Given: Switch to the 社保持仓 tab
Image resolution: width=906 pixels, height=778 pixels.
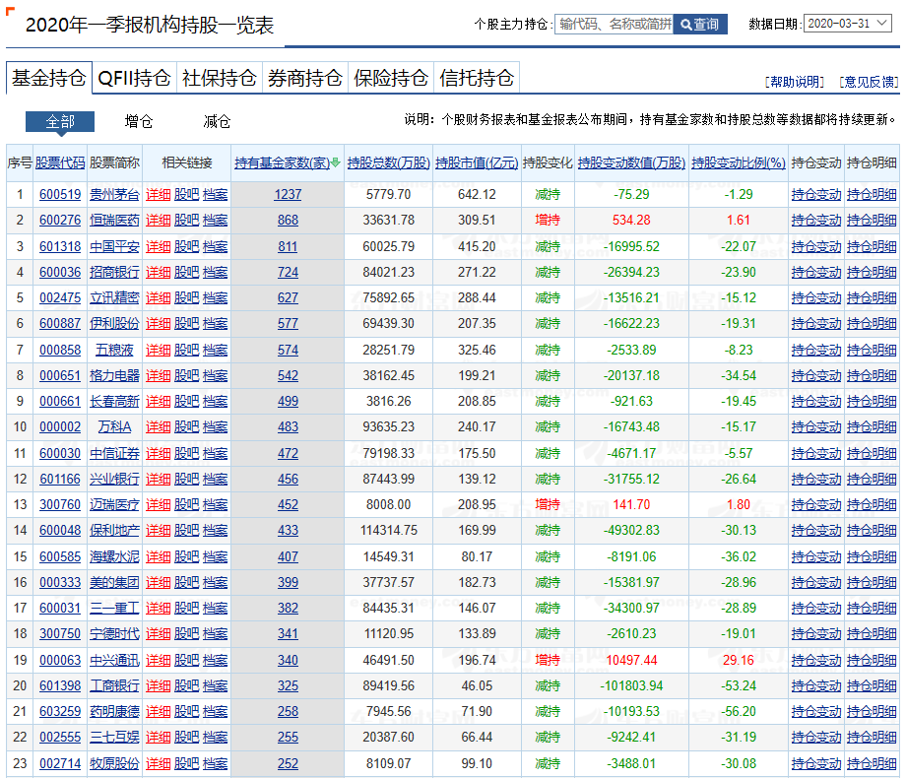Looking at the screenshot, I should click(x=219, y=78).
